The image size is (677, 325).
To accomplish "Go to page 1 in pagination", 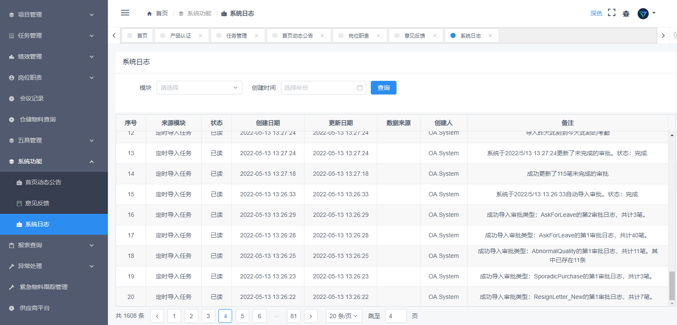I will click(174, 316).
